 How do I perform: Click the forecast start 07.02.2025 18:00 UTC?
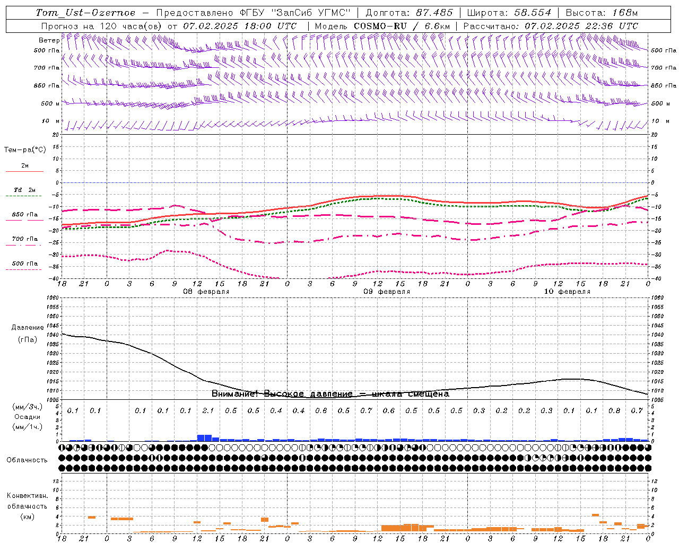[x=240, y=25]
